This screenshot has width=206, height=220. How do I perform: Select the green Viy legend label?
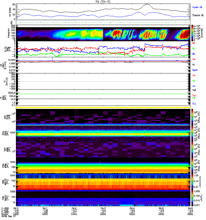pos(194,81)
